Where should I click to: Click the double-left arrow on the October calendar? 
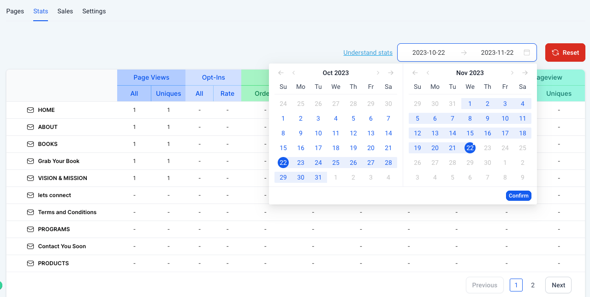pos(280,72)
